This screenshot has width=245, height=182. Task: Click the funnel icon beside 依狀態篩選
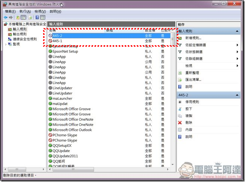pos(180,52)
